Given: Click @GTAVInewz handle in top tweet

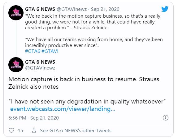Looking at the screenshot, I should click(72, 9).
